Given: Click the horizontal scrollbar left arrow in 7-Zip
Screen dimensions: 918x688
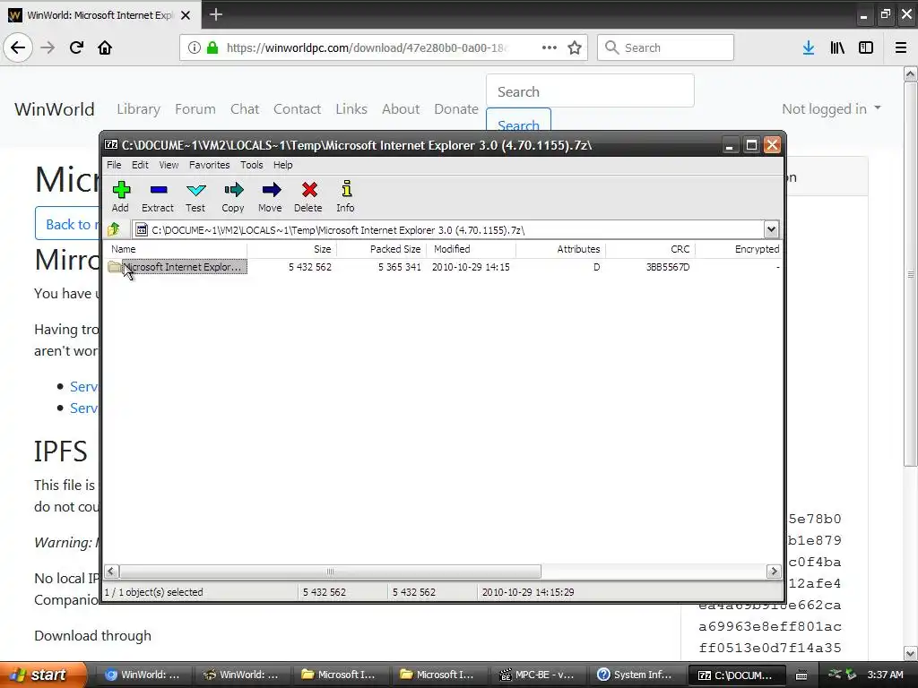Looking at the screenshot, I should [x=111, y=571].
